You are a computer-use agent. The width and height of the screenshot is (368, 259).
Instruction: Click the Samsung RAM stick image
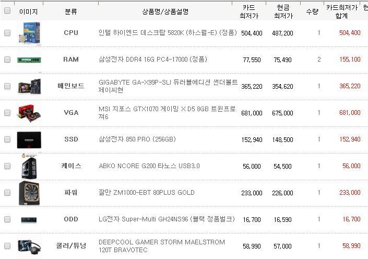28,60
